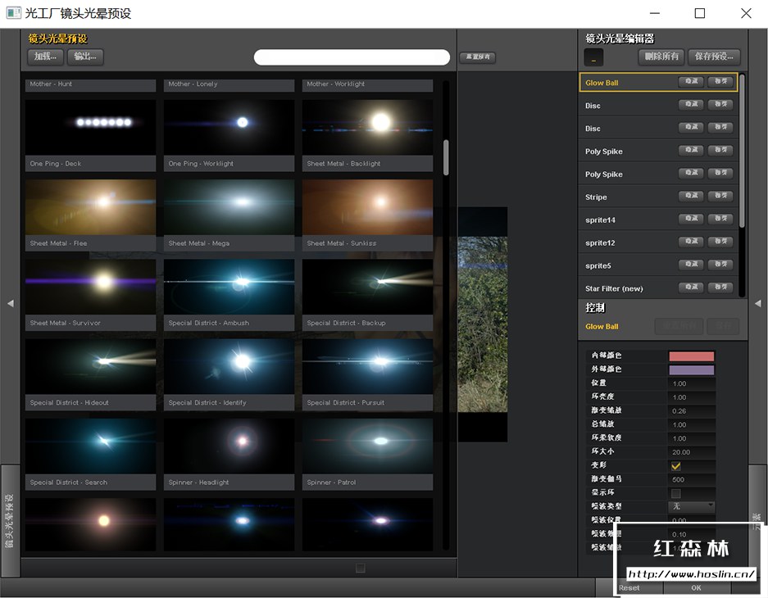
Task: Choose the Sheet Metal - Sunkiss preset thumbnail
Action: 367,207
